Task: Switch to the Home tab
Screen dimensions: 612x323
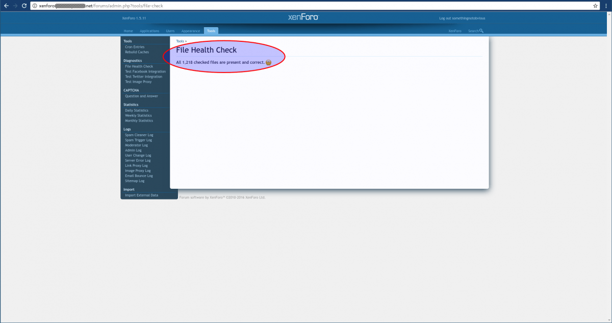Action: click(128, 31)
